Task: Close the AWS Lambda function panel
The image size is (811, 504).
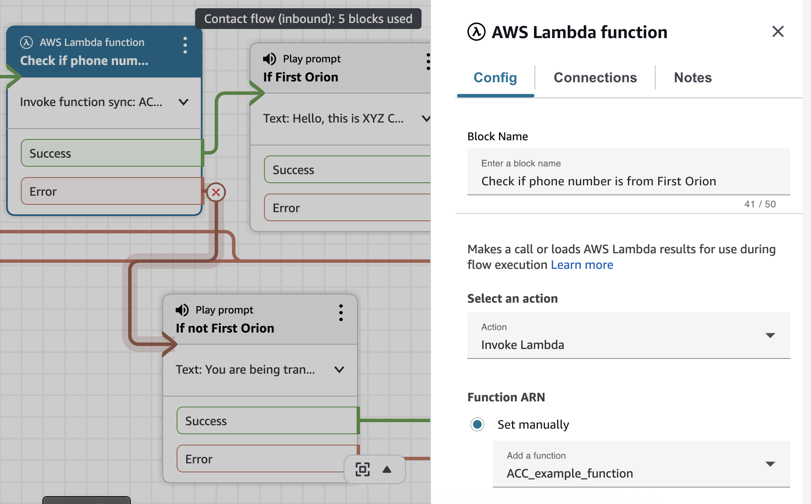Action: (778, 32)
